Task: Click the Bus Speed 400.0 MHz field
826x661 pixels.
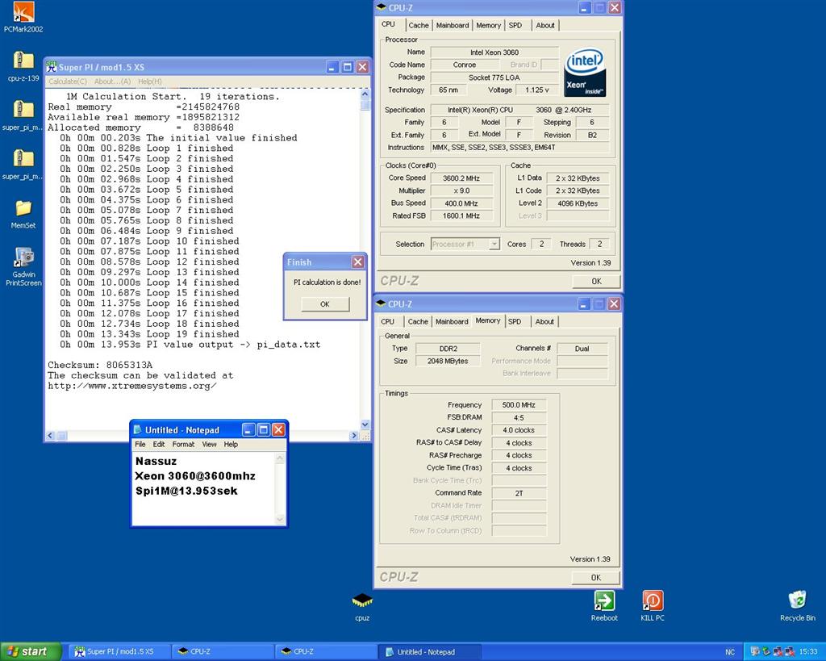Action: coord(461,203)
